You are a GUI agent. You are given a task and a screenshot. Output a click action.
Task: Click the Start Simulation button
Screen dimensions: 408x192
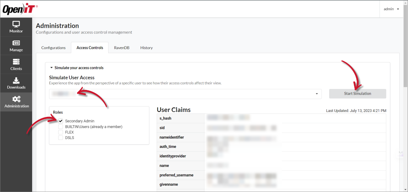pos(357,94)
